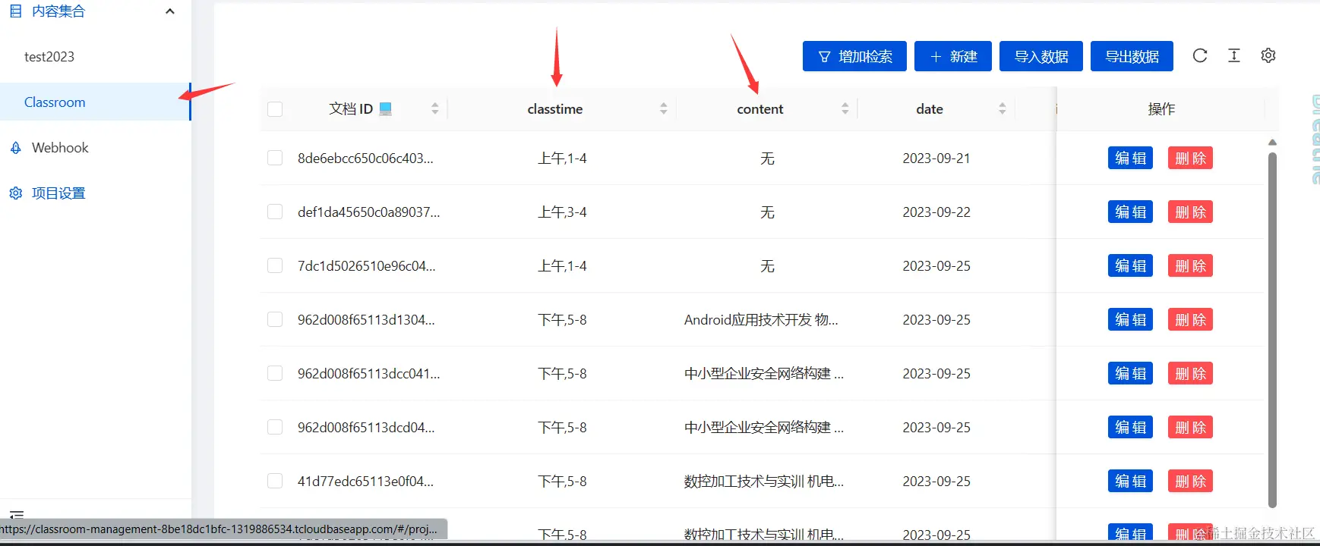The height and width of the screenshot is (546, 1320).
Task: Tick the select-all header checkbox
Action: tap(275, 109)
